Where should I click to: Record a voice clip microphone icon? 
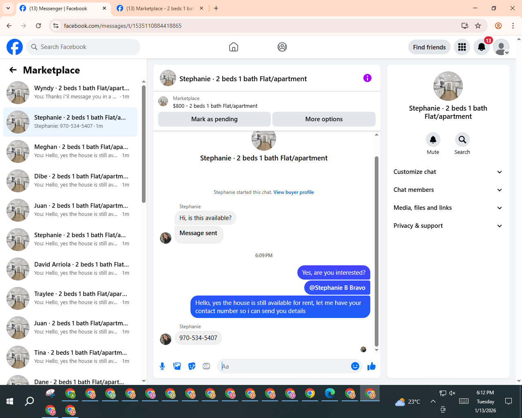tap(162, 366)
